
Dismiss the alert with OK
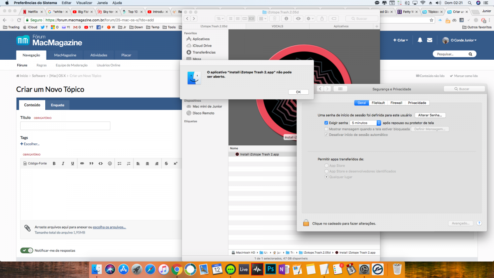click(x=298, y=92)
